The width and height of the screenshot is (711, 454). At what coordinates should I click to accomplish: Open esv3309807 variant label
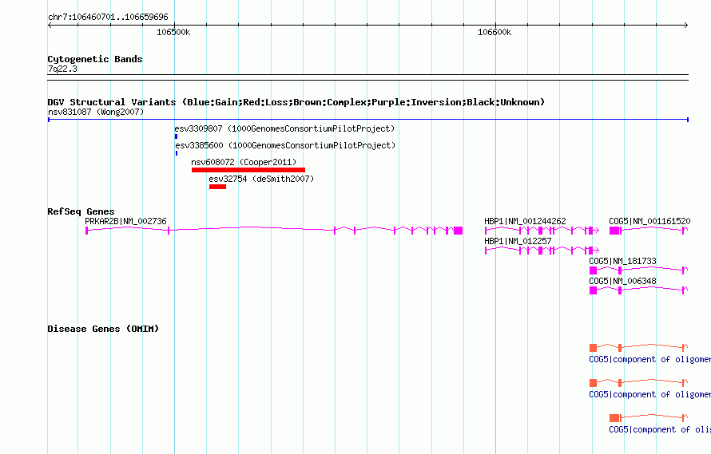coord(284,128)
